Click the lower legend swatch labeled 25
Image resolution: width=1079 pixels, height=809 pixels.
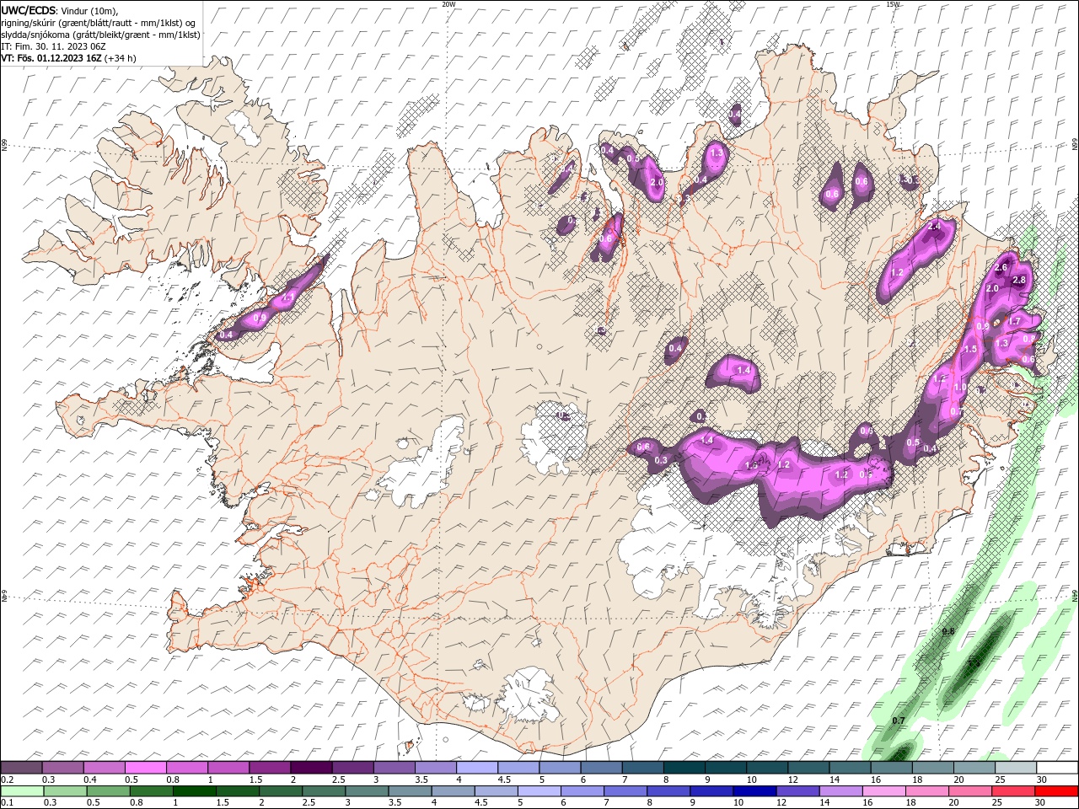tap(1014, 791)
